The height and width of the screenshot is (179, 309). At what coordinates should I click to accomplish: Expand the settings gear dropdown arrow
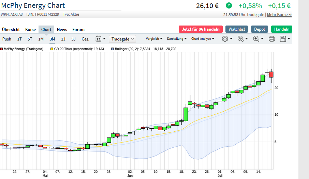(x=231, y=38)
